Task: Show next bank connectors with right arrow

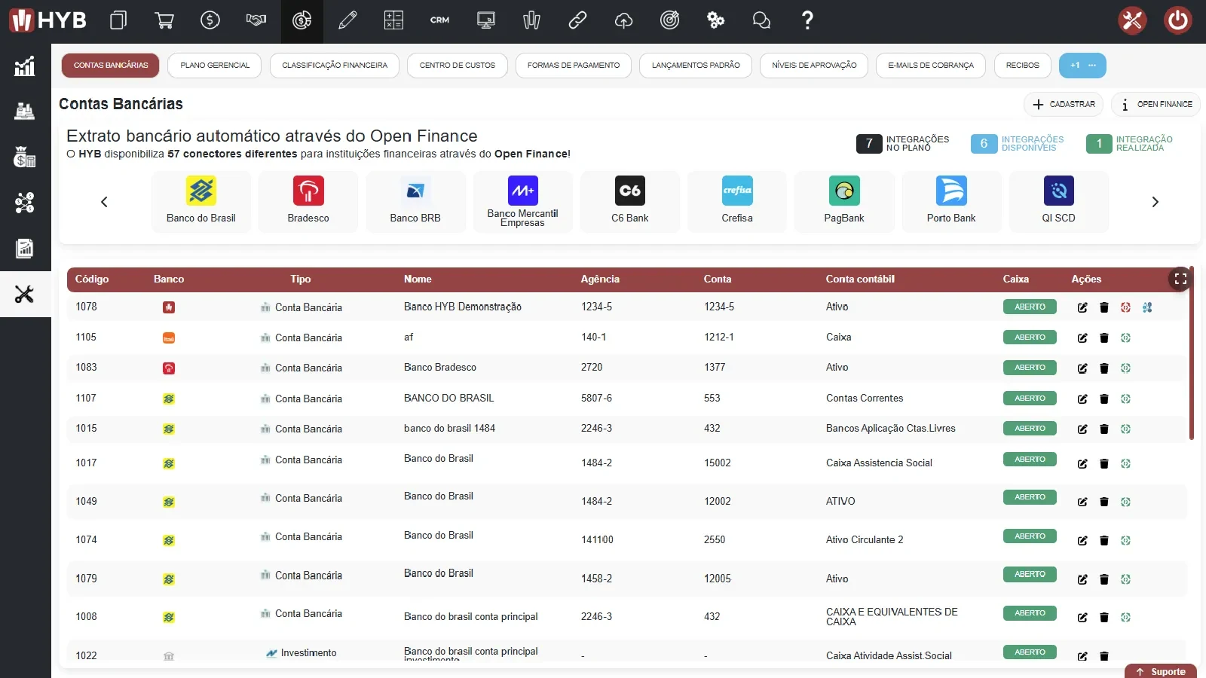Action: [x=1155, y=202]
